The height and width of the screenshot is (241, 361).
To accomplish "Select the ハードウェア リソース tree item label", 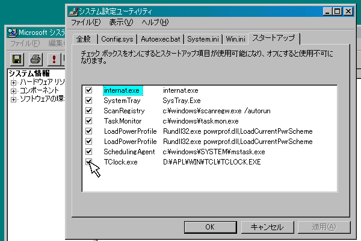I will 42,82.
